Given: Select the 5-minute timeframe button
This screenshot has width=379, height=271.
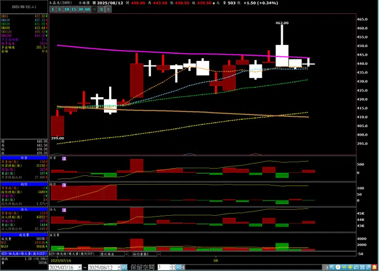Looking at the screenshot, I should point(59,9).
